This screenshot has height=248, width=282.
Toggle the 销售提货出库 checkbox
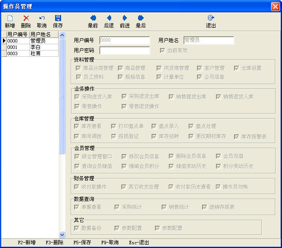pyautogui.click(x=171, y=97)
